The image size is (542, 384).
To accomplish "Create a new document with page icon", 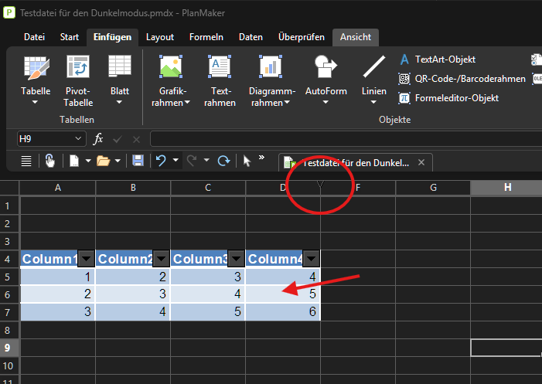I will pos(74,161).
